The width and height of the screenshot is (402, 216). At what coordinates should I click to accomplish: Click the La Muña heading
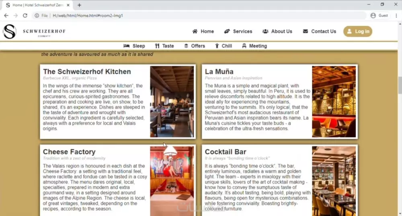click(219, 72)
